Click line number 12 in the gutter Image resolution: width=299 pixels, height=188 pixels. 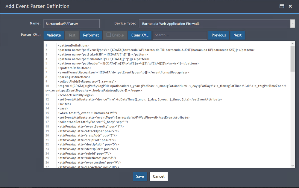(47, 100)
